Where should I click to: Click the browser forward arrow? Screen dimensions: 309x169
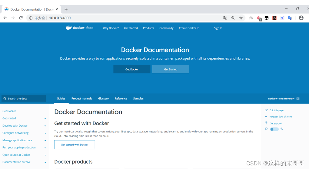[x=13, y=18]
